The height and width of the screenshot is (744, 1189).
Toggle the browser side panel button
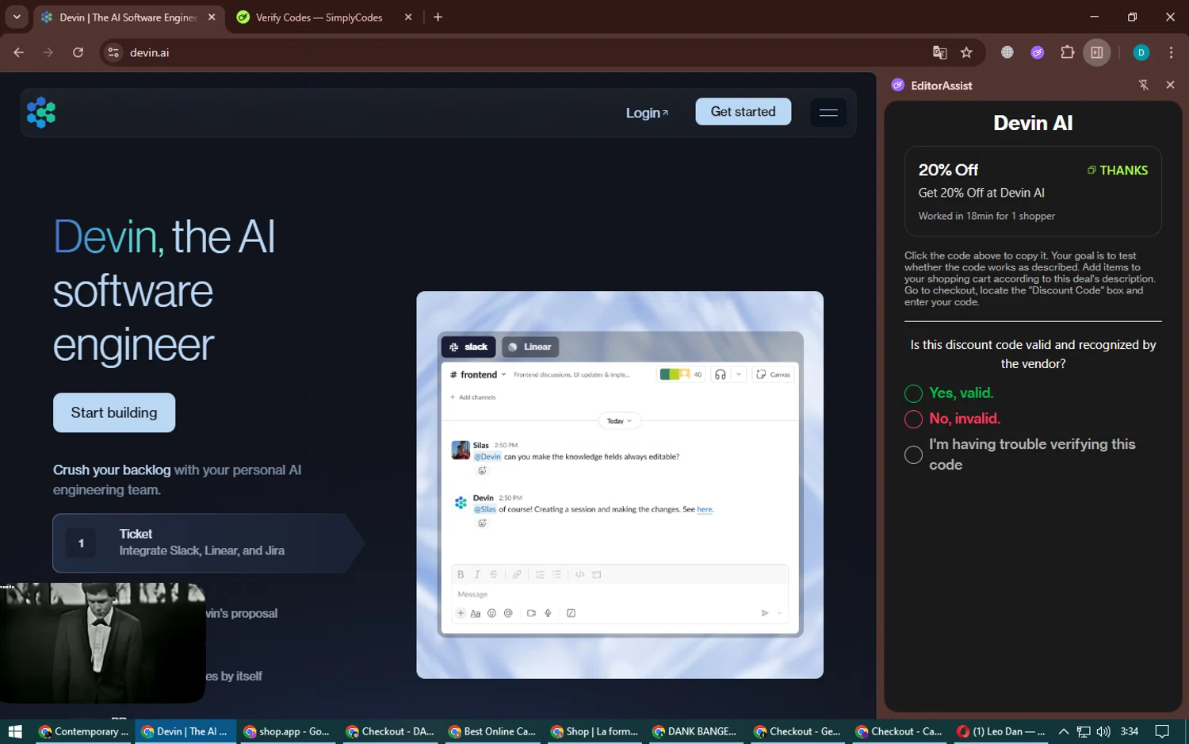coord(1097,52)
